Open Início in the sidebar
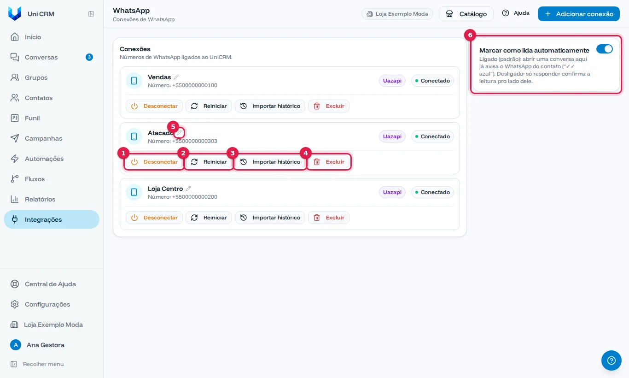The image size is (629, 378). pyautogui.click(x=52, y=37)
